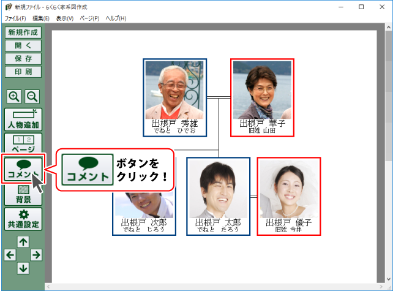Select the 出根戸 次郎 person card

[144, 214]
